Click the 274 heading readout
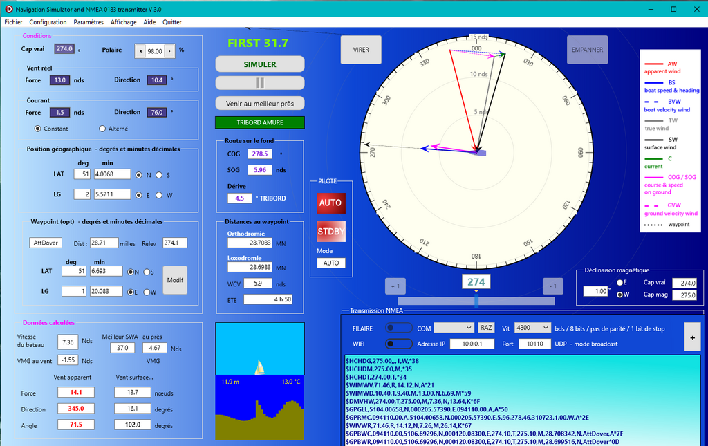 pos(476,282)
